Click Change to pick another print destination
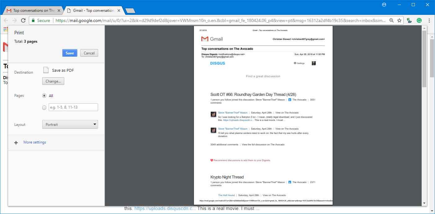 (x=53, y=81)
